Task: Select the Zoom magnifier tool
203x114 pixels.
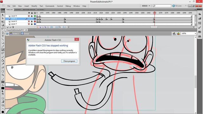Action: (3, 75)
